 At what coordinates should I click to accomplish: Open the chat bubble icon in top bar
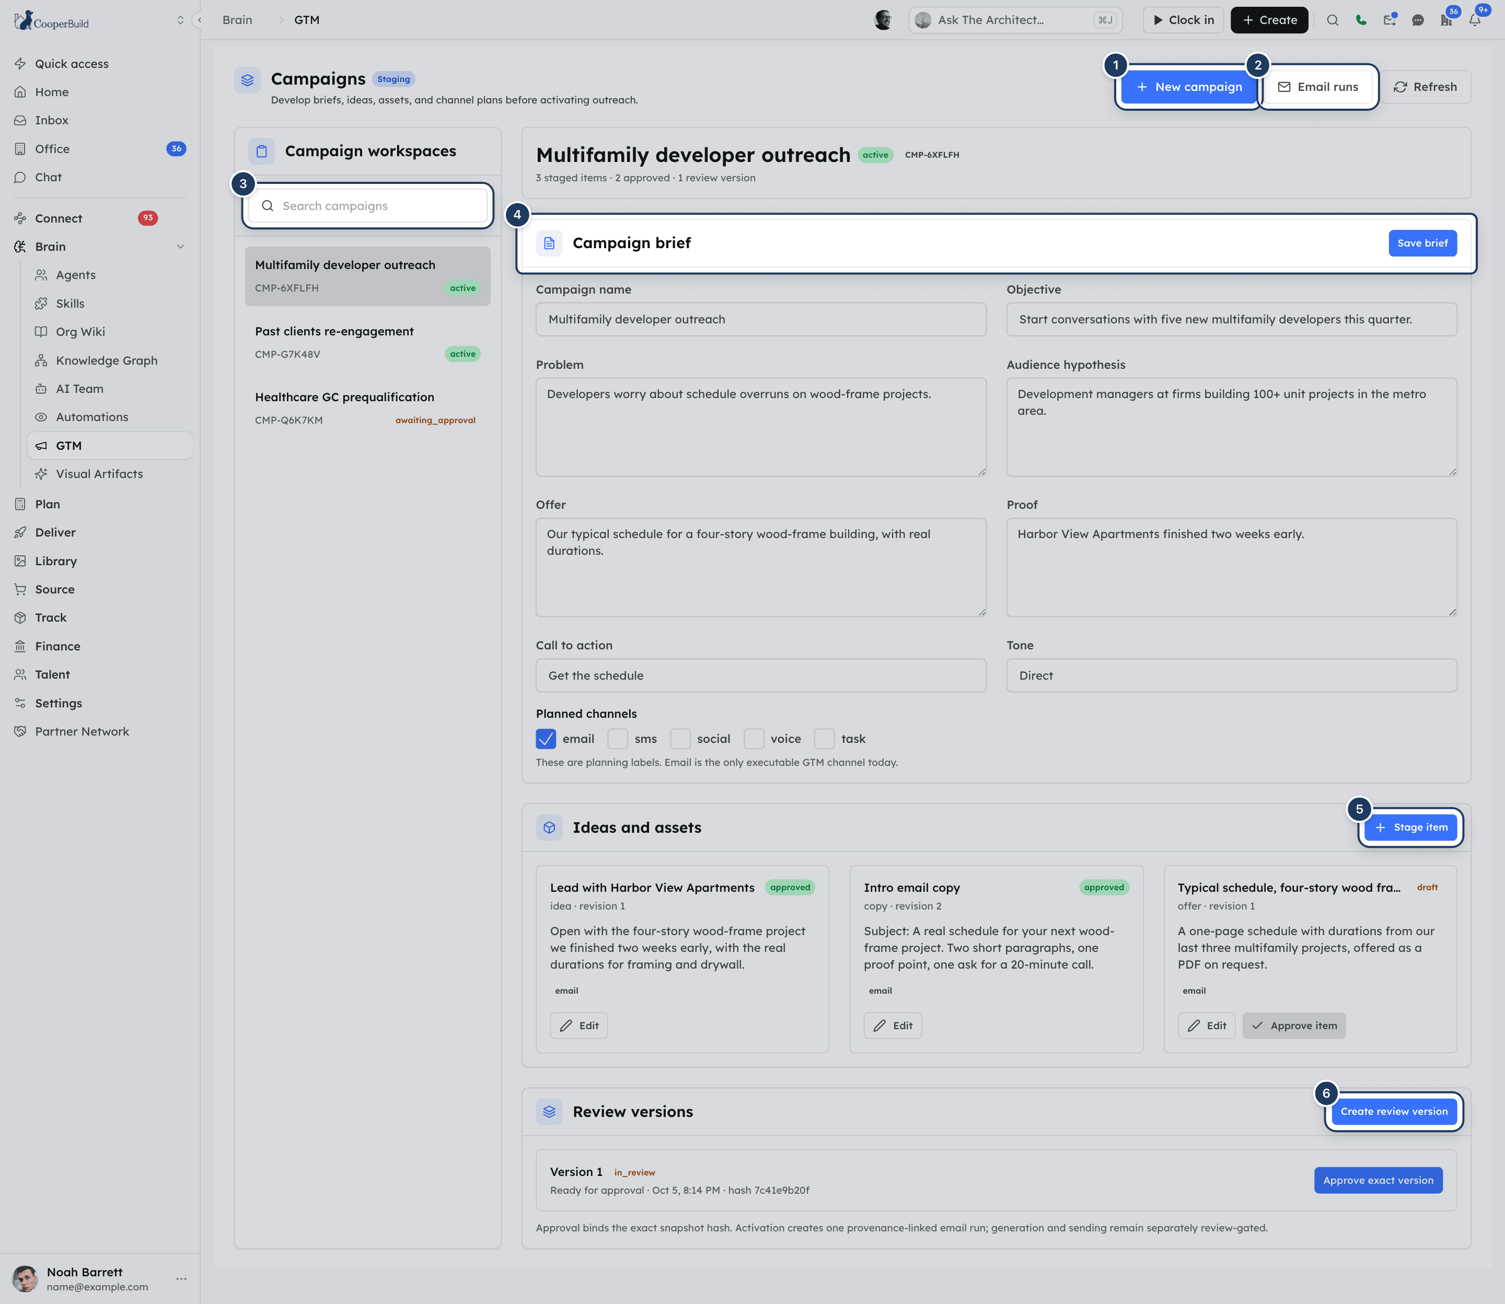pos(1418,20)
